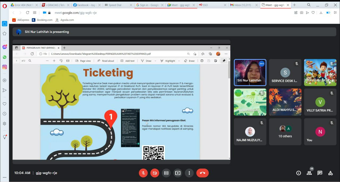
Task: Open the Booking.com bookmark
Action: 42,20
